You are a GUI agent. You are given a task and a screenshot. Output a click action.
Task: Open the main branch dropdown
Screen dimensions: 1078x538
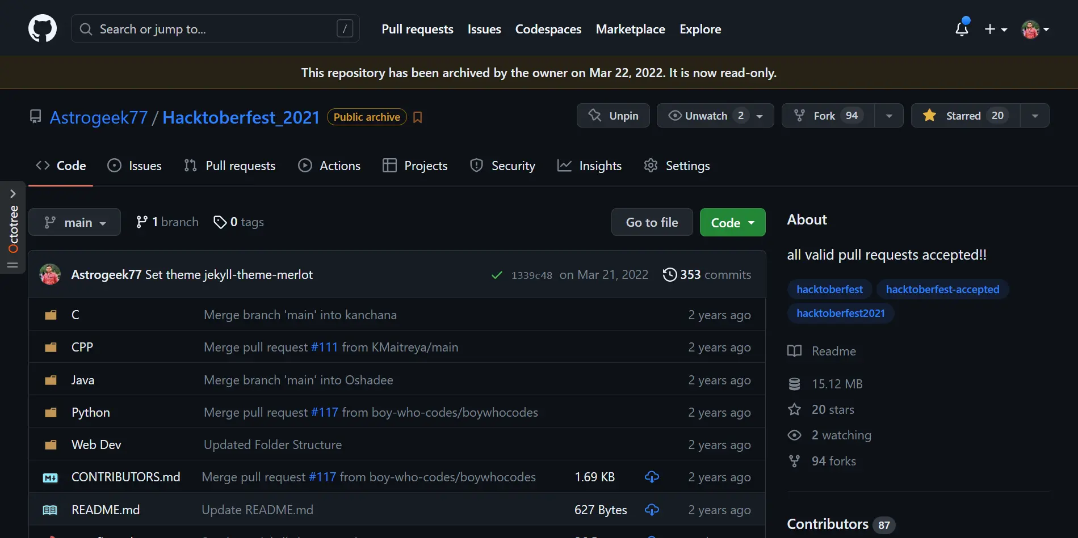point(74,222)
